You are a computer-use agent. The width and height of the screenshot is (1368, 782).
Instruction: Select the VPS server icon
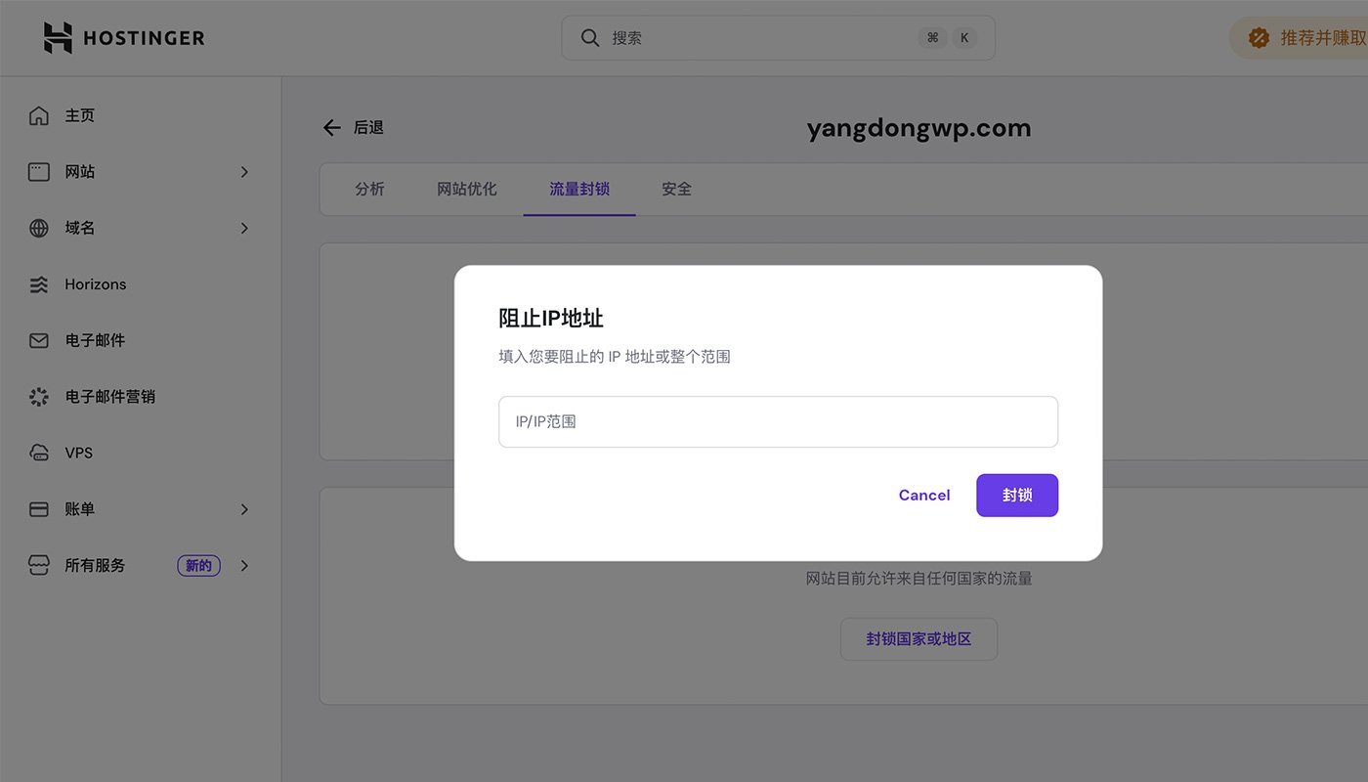(38, 453)
